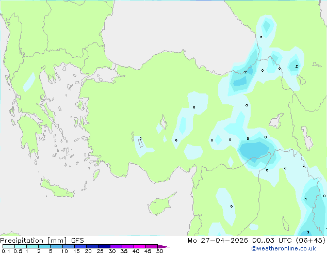Choose the 45–50 mm legend swatch

152,246
